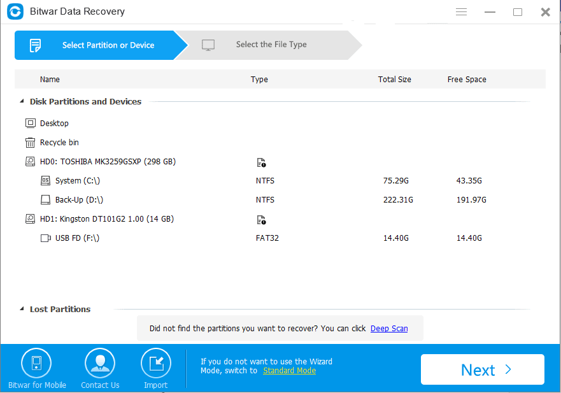The height and width of the screenshot is (393, 561).
Task: Click the Import label
Action: [155, 385]
